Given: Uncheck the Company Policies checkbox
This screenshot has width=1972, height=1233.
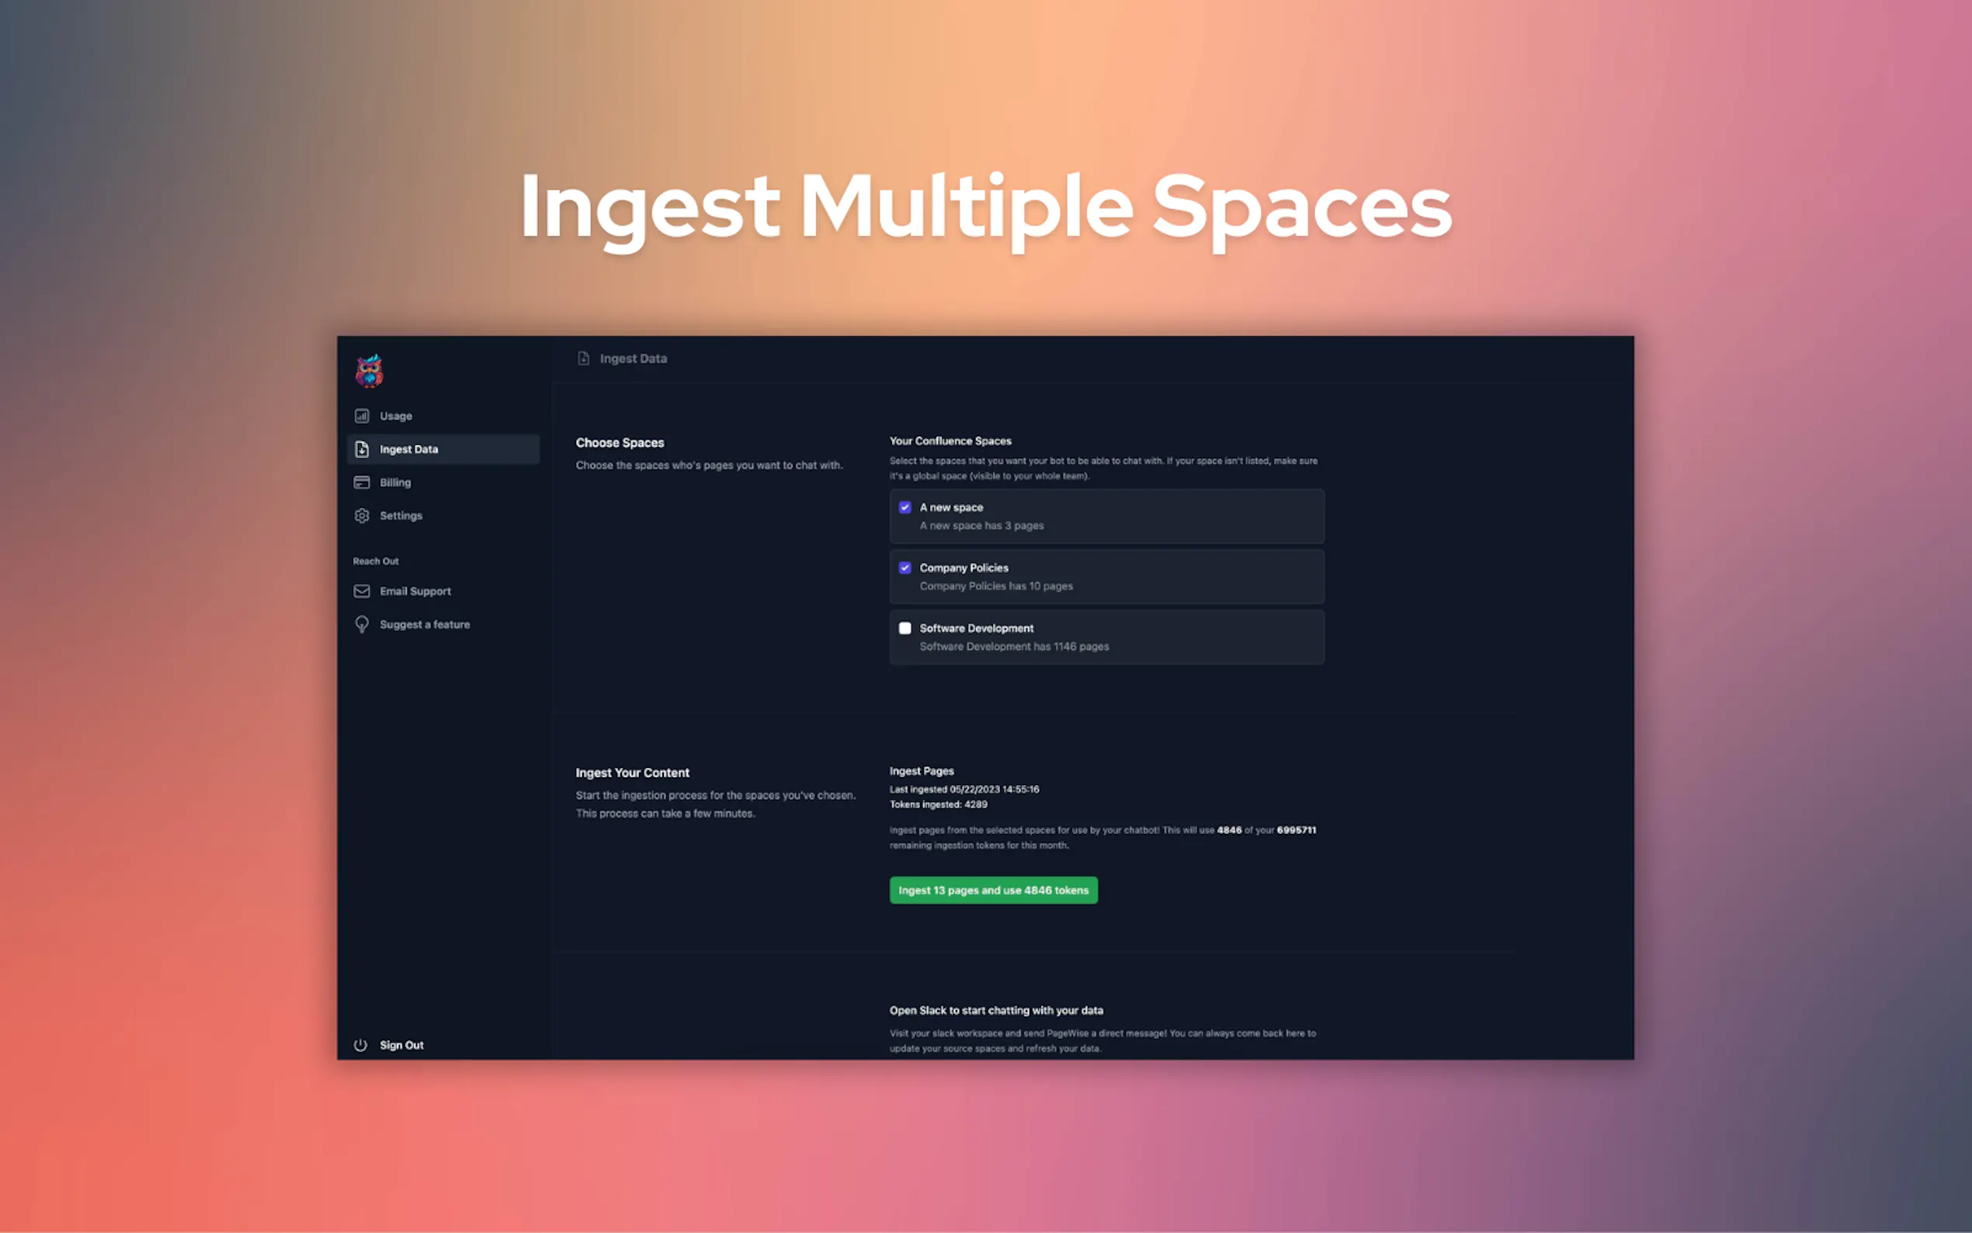Looking at the screenshot, I should coord(905,568).
